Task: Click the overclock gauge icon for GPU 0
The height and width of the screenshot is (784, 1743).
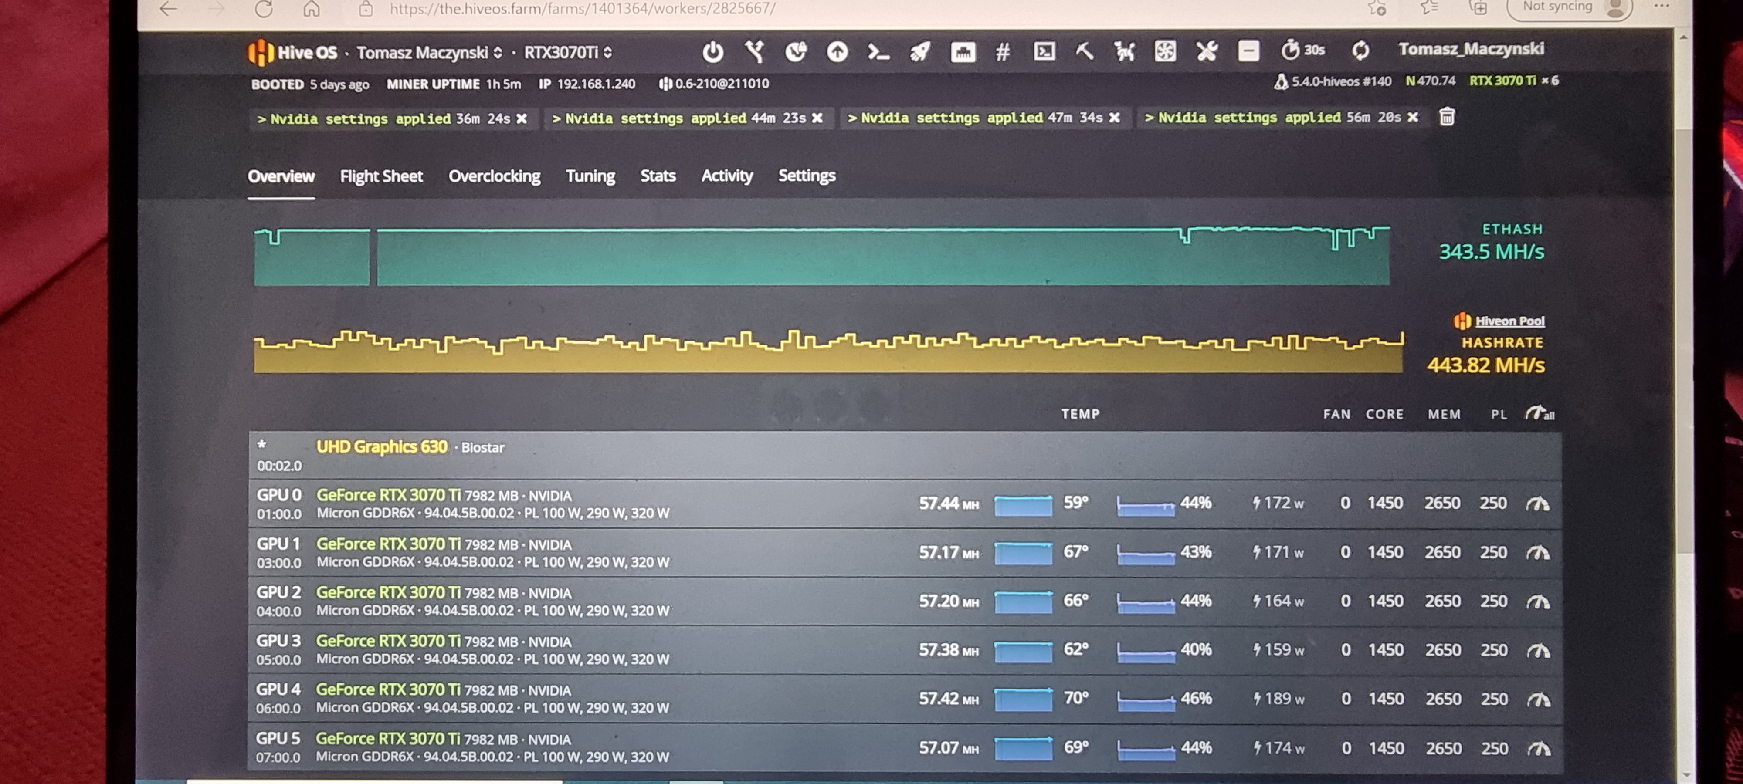Action: point(1537,504)
